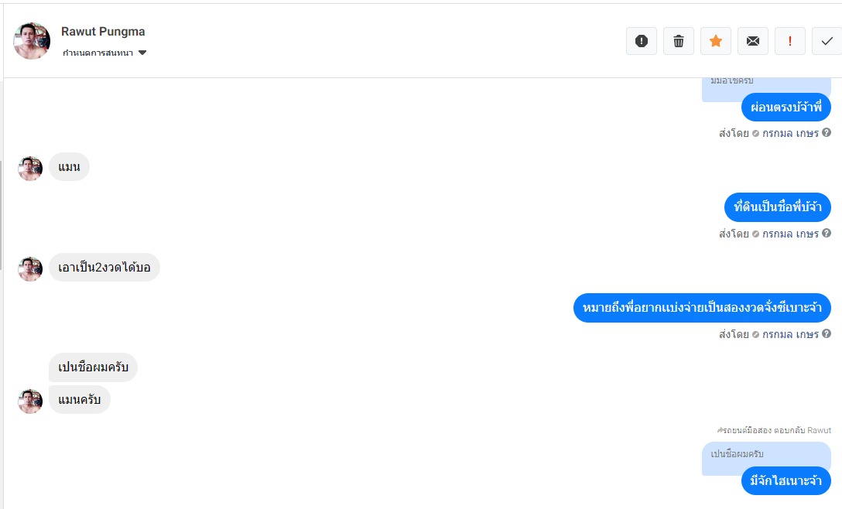Open the Rawut Pungma name link
The height and width of the screenshot is (509, 842).
click(103, 32)
